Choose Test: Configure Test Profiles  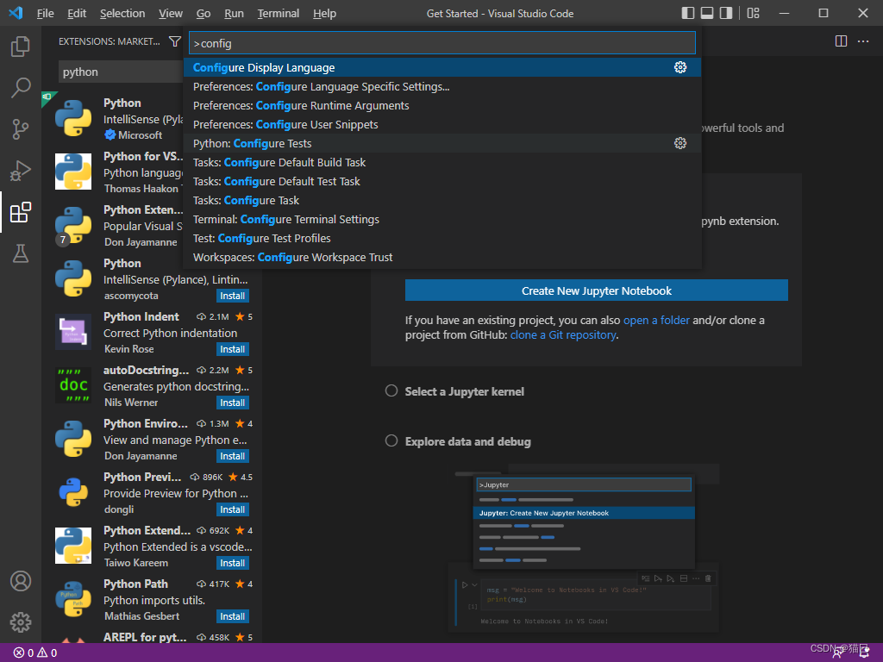click(x=442, y=238)
